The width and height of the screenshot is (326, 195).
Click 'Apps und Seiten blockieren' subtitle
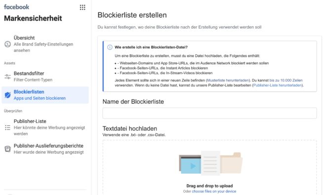[x=40, y=98]
